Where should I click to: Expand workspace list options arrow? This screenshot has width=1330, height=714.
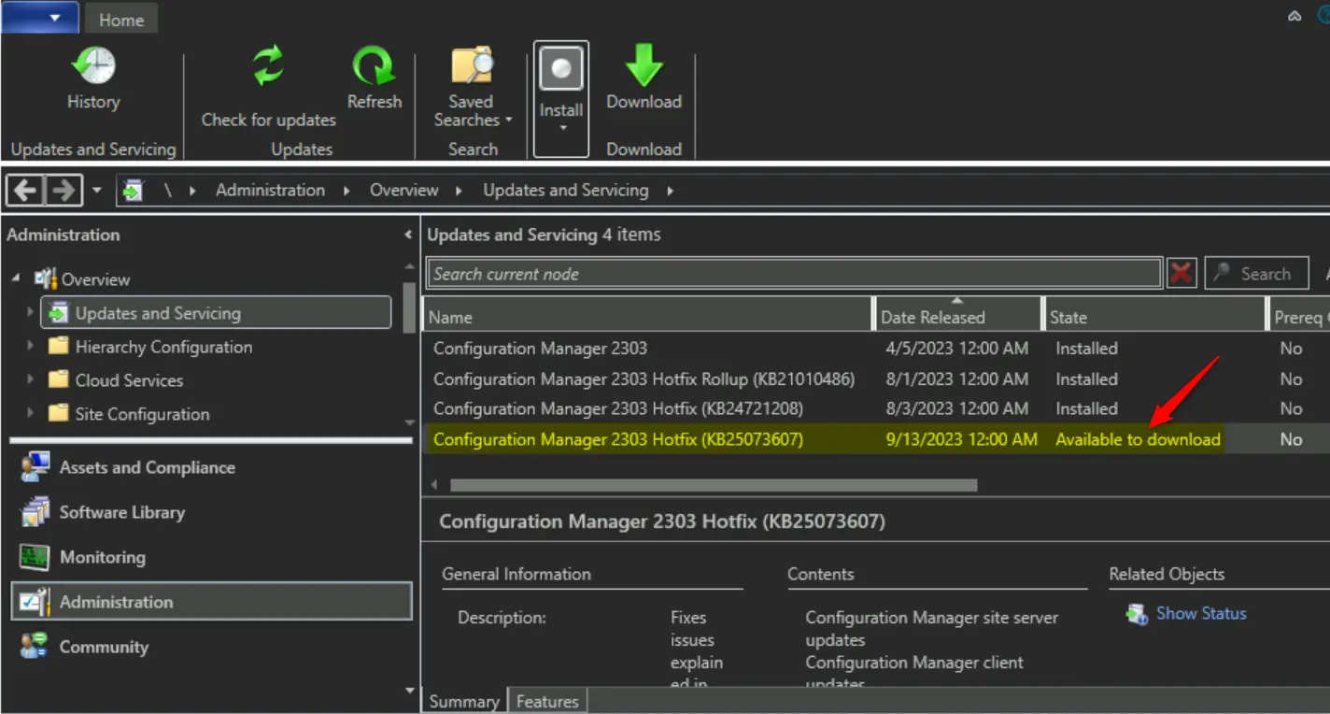coord(409,691)
